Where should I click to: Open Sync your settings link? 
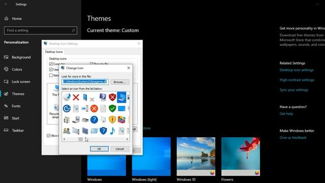click(294, 90)
